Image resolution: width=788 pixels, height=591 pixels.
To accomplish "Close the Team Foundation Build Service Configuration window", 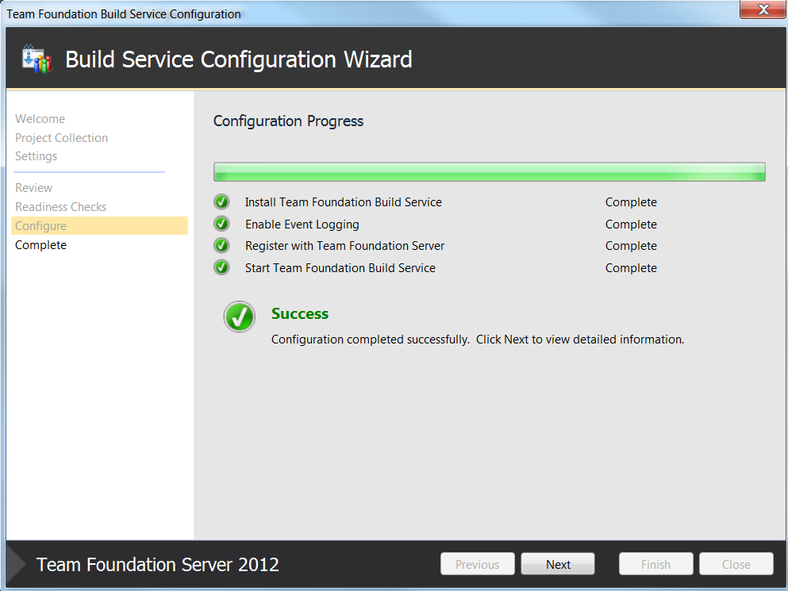I will point(763,9).
